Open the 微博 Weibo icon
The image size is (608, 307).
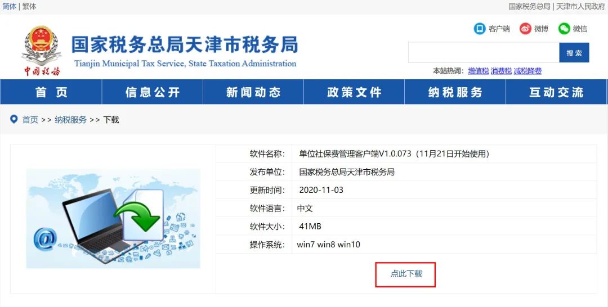point(525,29)
